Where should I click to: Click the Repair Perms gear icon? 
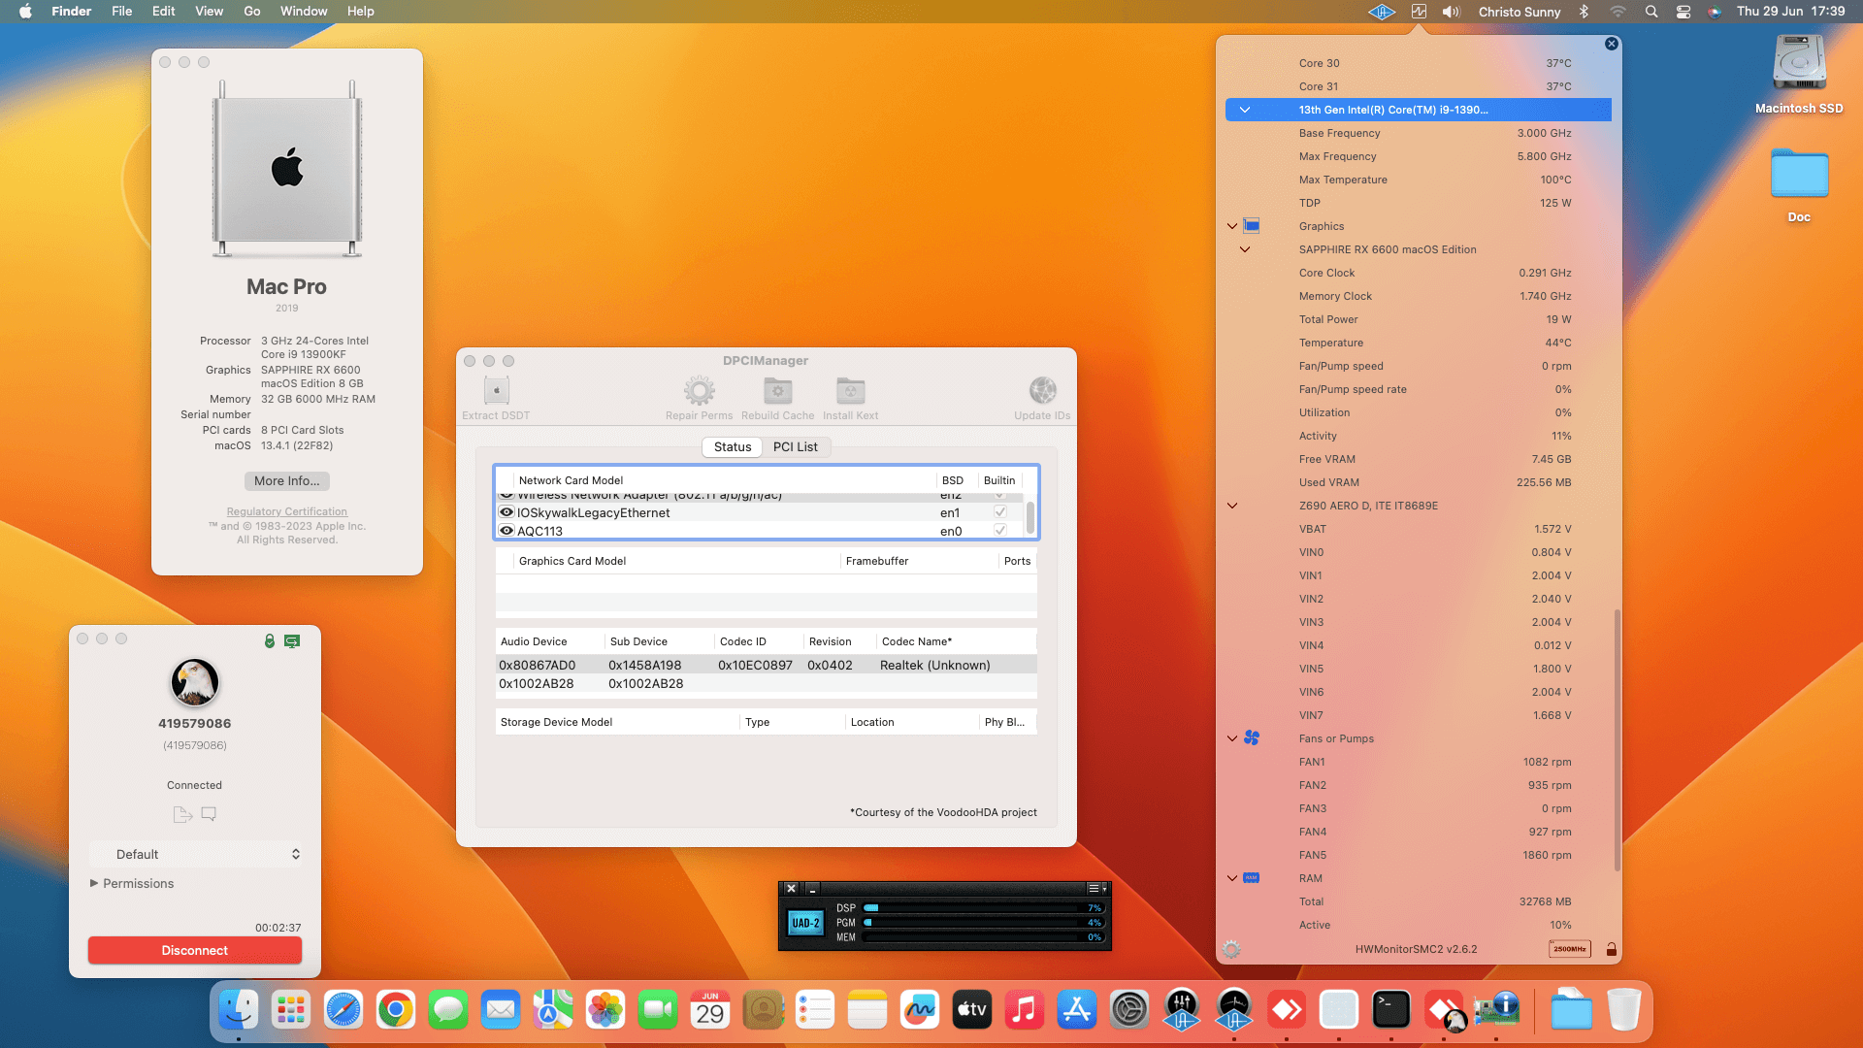click(700, 390)
